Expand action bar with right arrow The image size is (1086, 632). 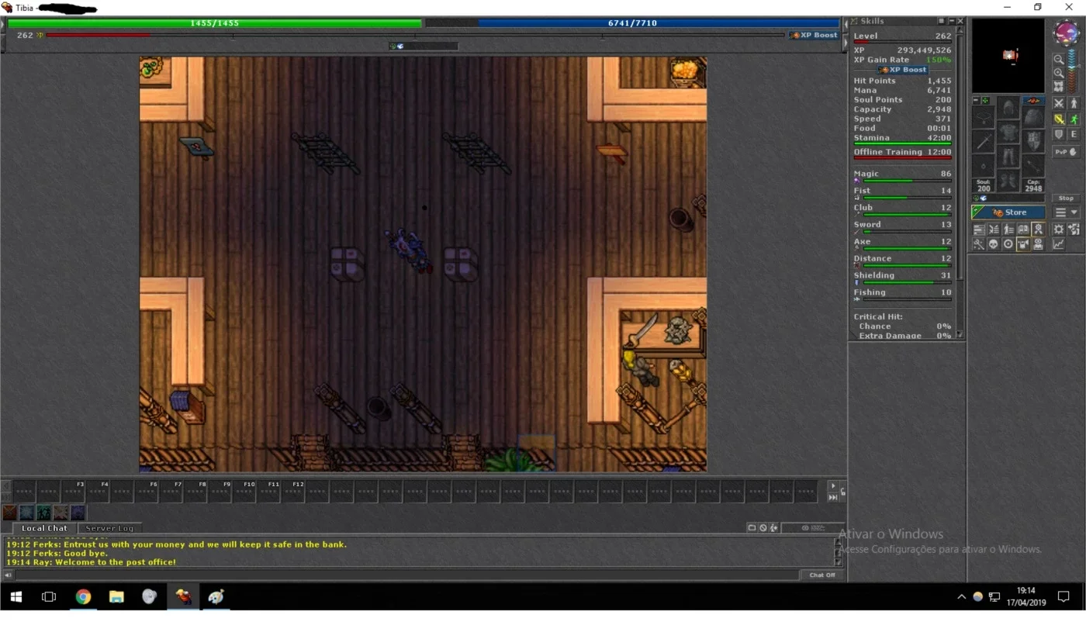click(x=833, y=486)
